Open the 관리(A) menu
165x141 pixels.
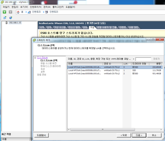[x=47, y=7]
